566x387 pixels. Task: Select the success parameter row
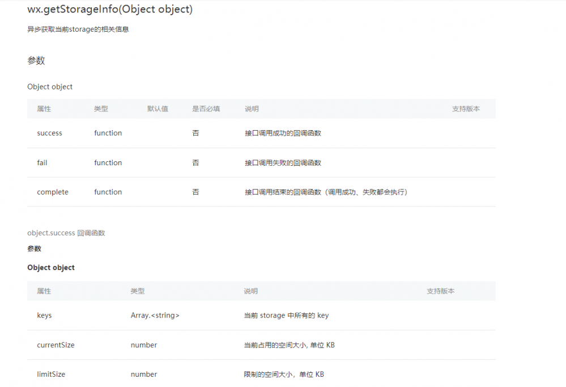coord(261,133)
